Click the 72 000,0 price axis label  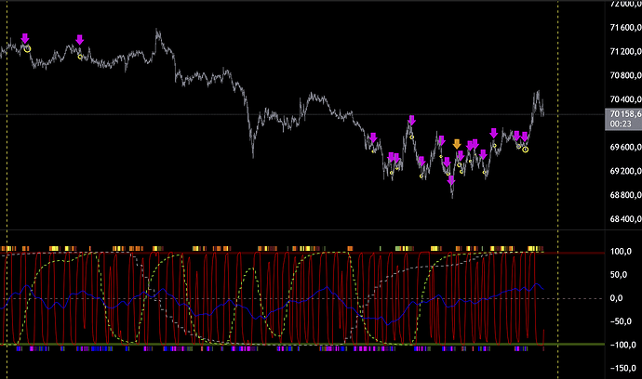(x=618, y=5)
